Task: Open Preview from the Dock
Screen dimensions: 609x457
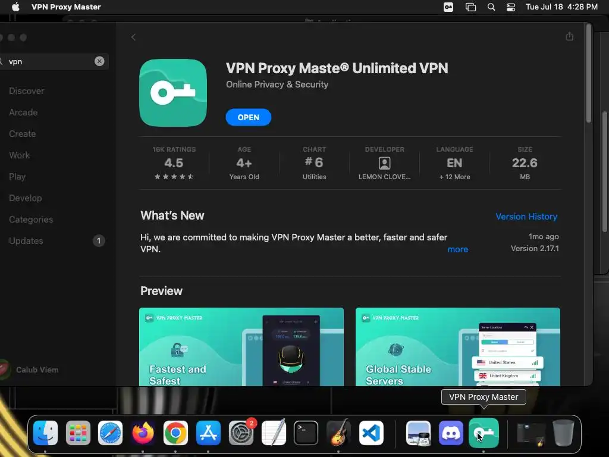Action: coord(418,433)
